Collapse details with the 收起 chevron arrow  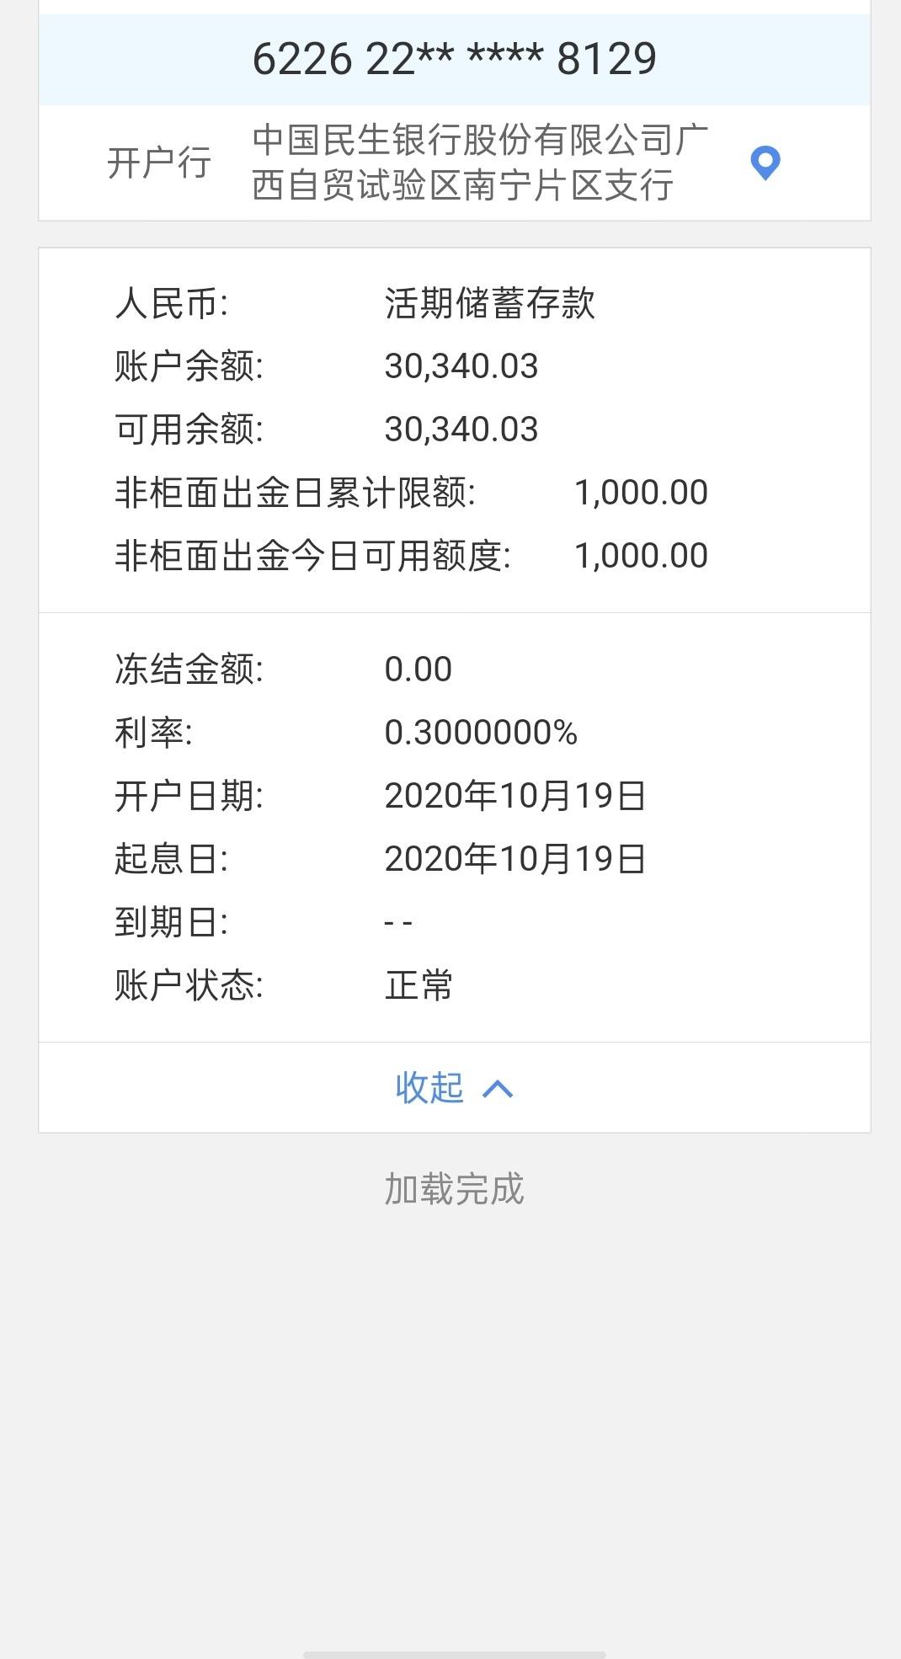point(498,1089)
